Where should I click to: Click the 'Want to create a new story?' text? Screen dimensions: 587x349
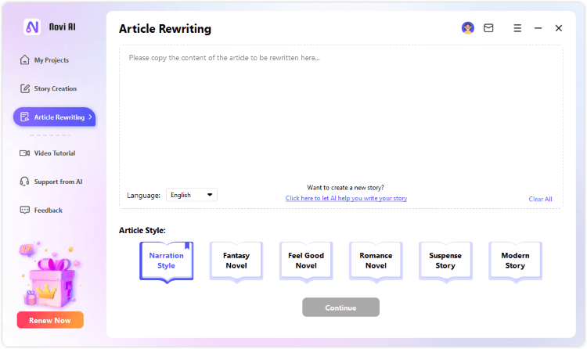point(345,188)
